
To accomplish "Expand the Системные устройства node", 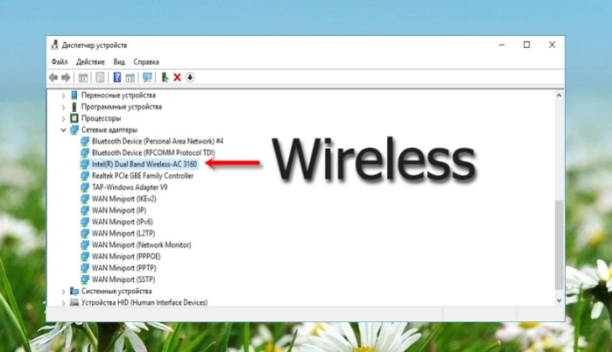I will click(x=63, y=291).
